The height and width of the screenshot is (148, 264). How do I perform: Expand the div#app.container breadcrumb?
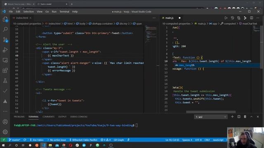tap(101, 24)
